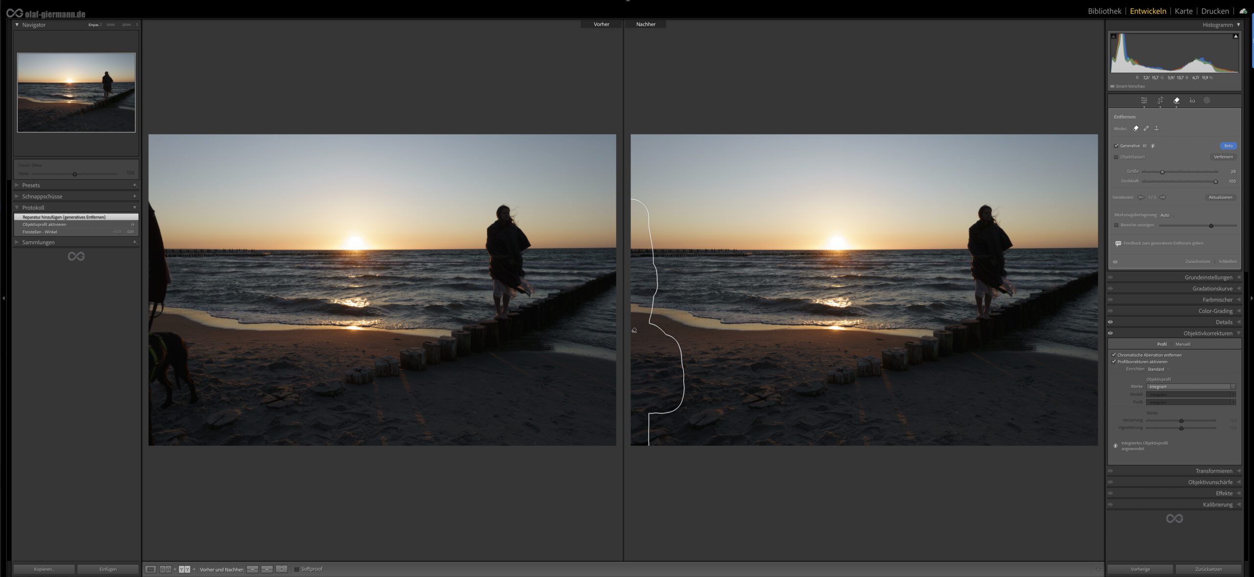Click the Aktualisieren button

tap(1220, 197)
